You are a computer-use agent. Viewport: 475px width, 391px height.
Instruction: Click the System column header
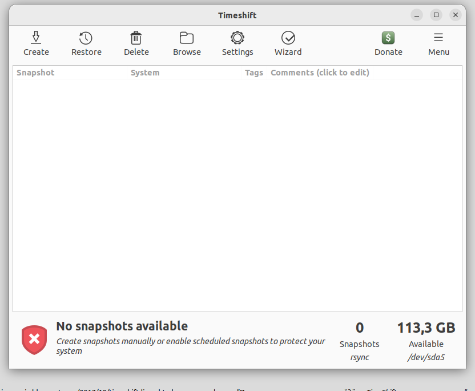pyautogui.click(x=184, y=73)
